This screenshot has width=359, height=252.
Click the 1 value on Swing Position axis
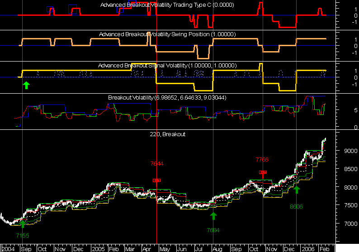355,39
